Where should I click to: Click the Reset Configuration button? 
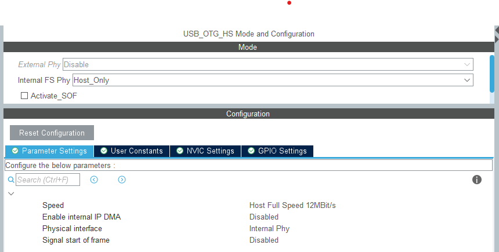click(52, 133)
